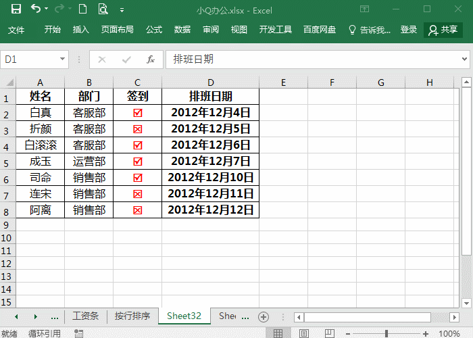Click the zoom out minus button
Screen dimensions: 473x338
[348, 334]
